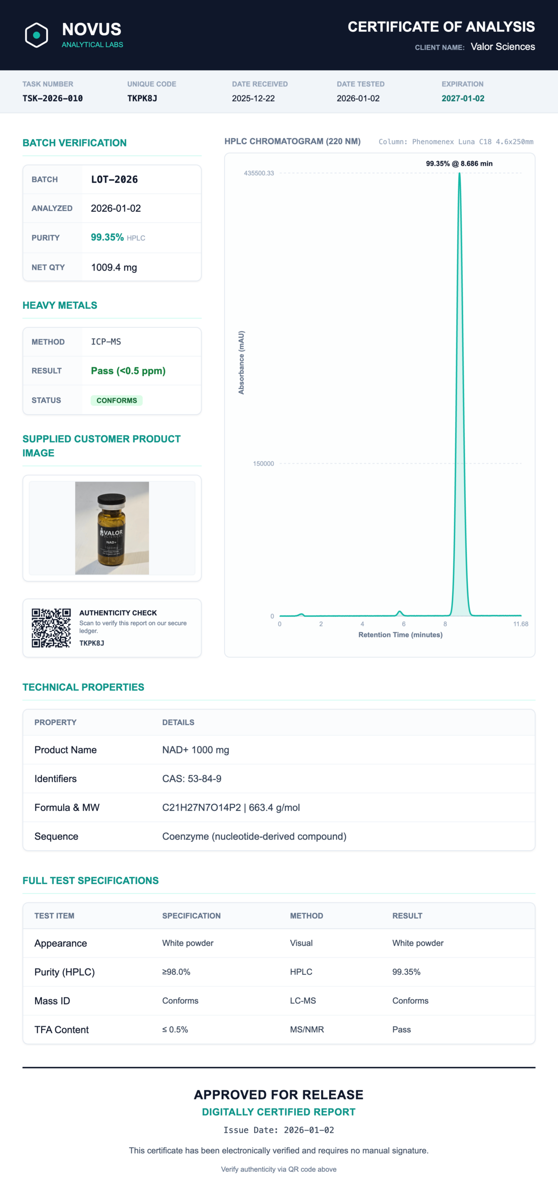This screenshot has width=558, height=1197.
Task: Click the expiration date 2027-01-02
Action: coord(463,98)
